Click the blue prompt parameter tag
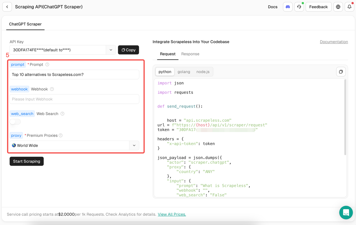The image size is (356, 225). 18,65
